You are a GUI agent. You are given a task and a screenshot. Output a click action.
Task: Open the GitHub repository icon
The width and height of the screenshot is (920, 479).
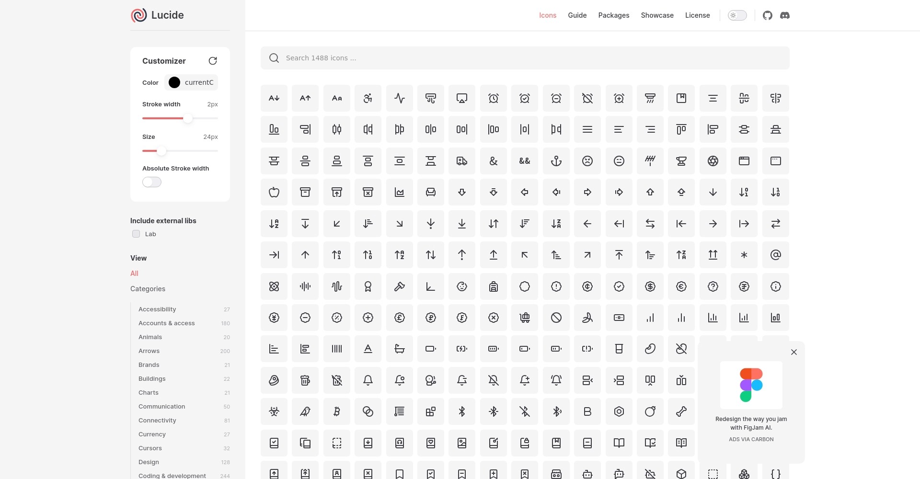(x=768, y=15)
